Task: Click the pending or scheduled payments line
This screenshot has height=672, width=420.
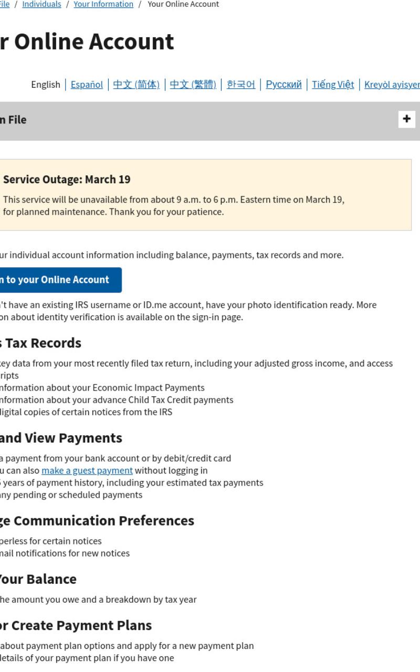Action: (71, 495)
